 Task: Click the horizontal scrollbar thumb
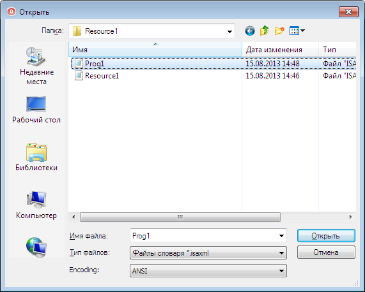coord(180,217)
